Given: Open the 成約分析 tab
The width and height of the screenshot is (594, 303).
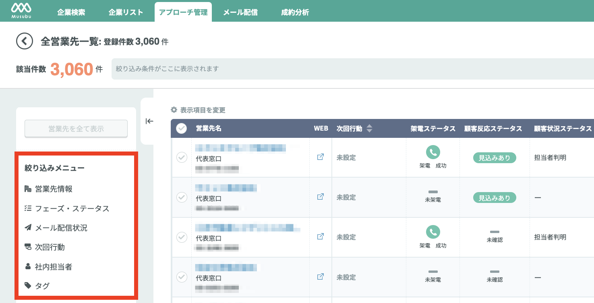Looking at the screenshot, I should (x=295, y=12).
